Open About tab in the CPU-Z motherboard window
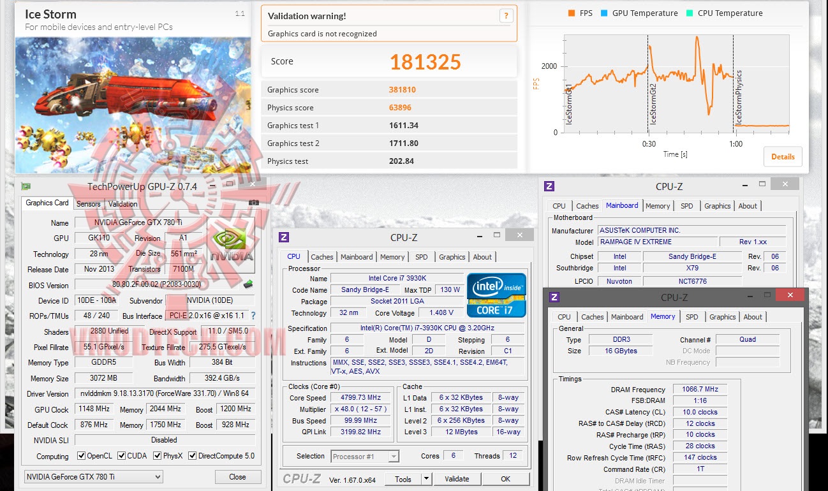The width and height of the screenshot is (828, 491). point(748,206)
